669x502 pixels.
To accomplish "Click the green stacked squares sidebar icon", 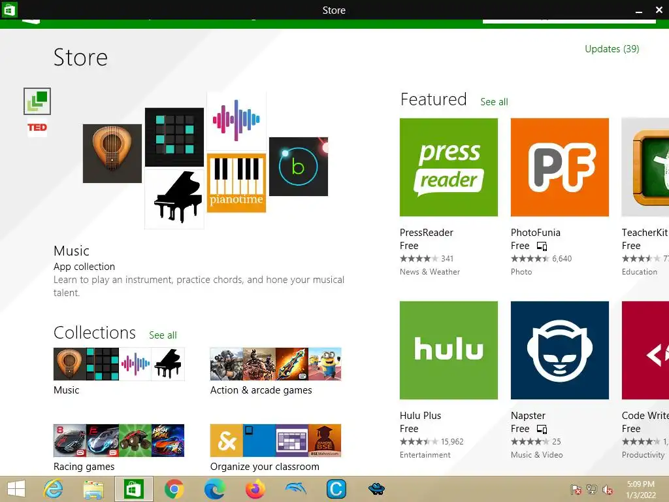I will tap(37, 101).
